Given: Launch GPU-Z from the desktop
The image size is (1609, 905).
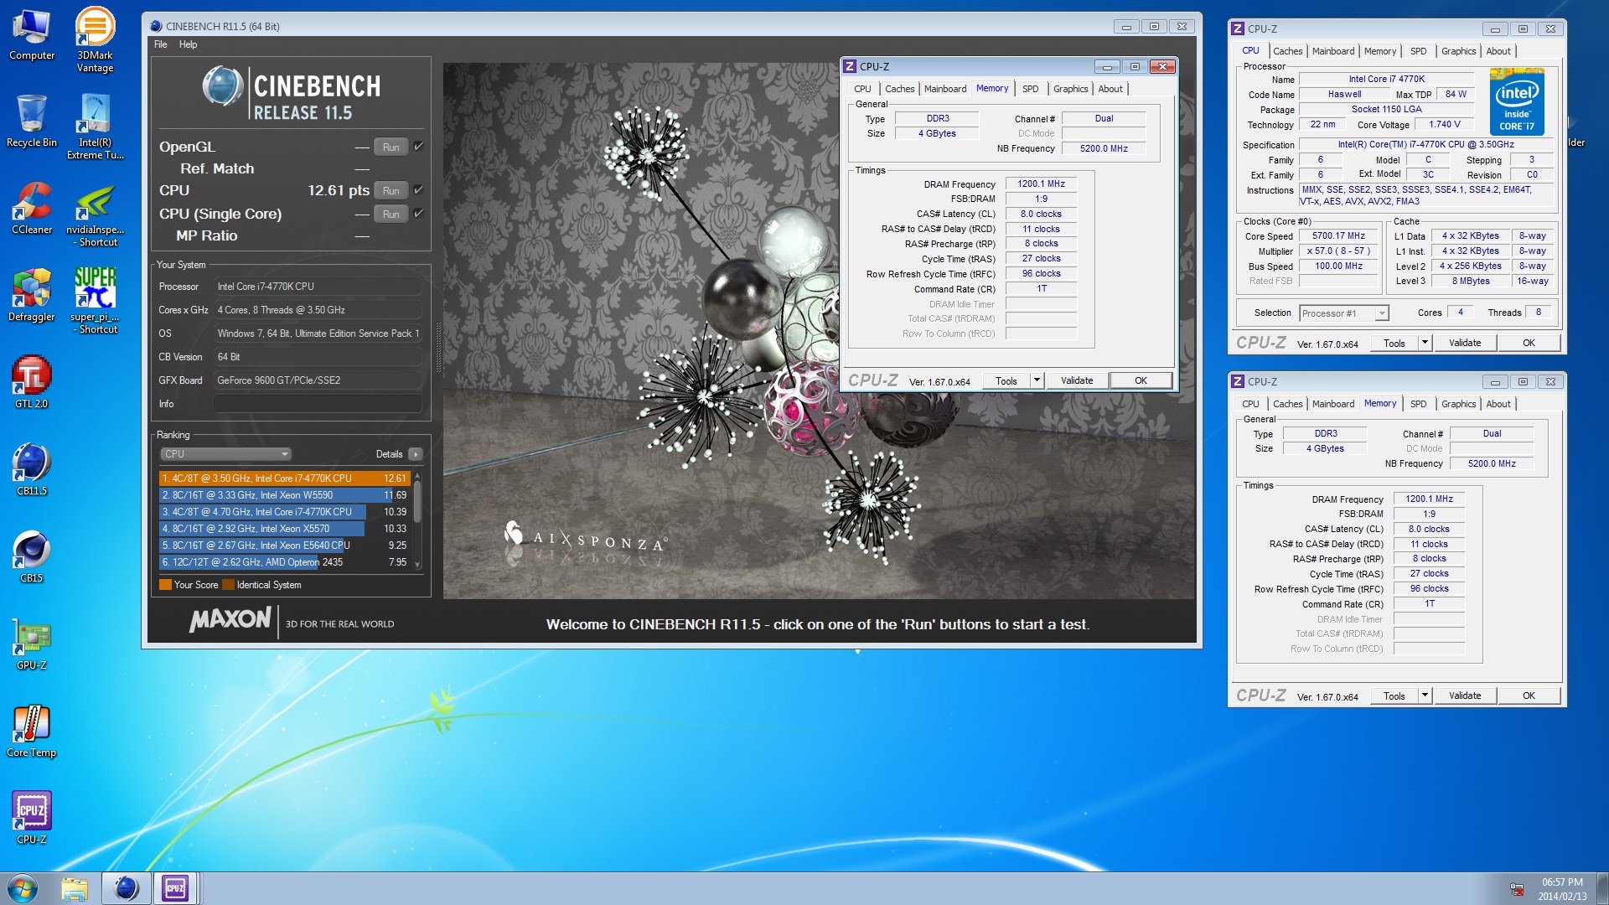Looking at the screenshot, I should click(x=32, y=644).
